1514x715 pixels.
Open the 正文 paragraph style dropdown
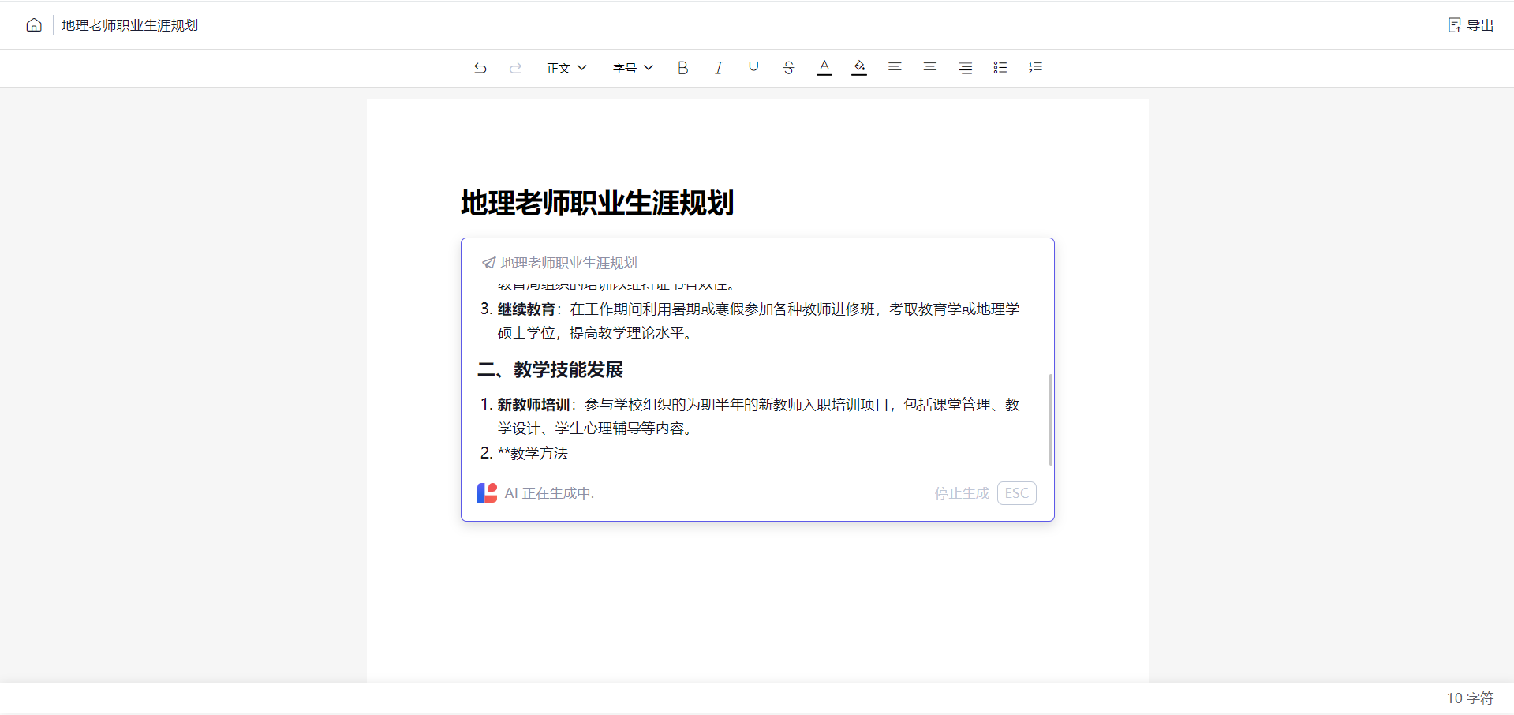pos(566,68)
